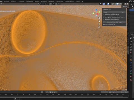134x100 pixels.
Task: Toggle the camera view icon
Action: coord(99,24)
